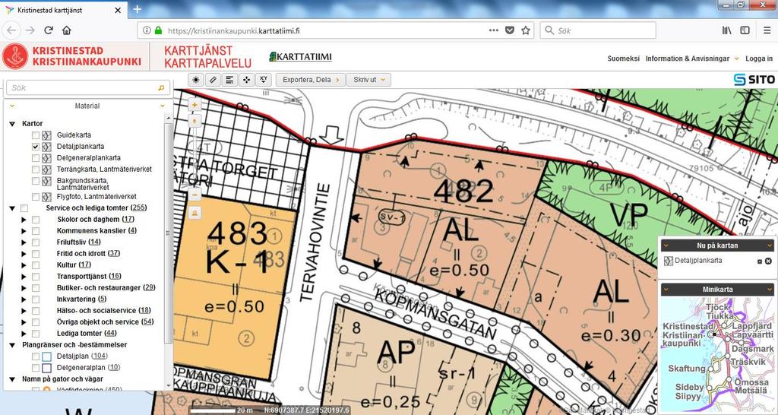The height and width of the screenshot is (415, 778).
Task: Collapse the Kartor tree group
Action: click(12, 124)
